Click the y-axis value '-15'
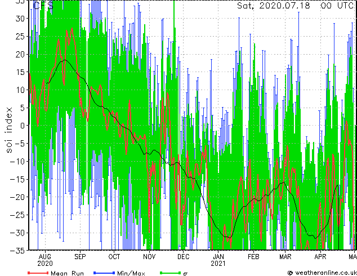 tap(17, 179)
